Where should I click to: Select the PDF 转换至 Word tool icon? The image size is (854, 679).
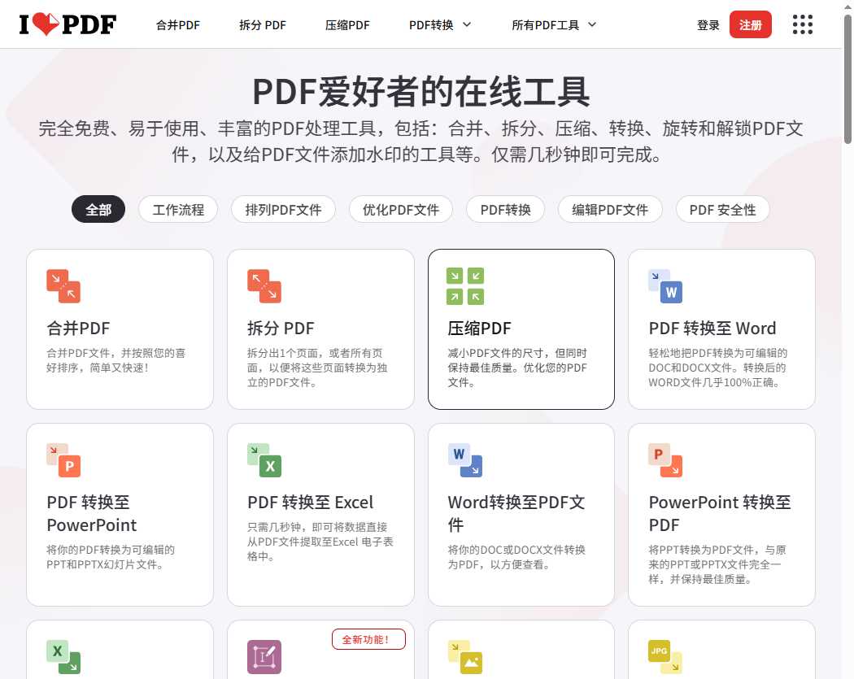[664, 286]
